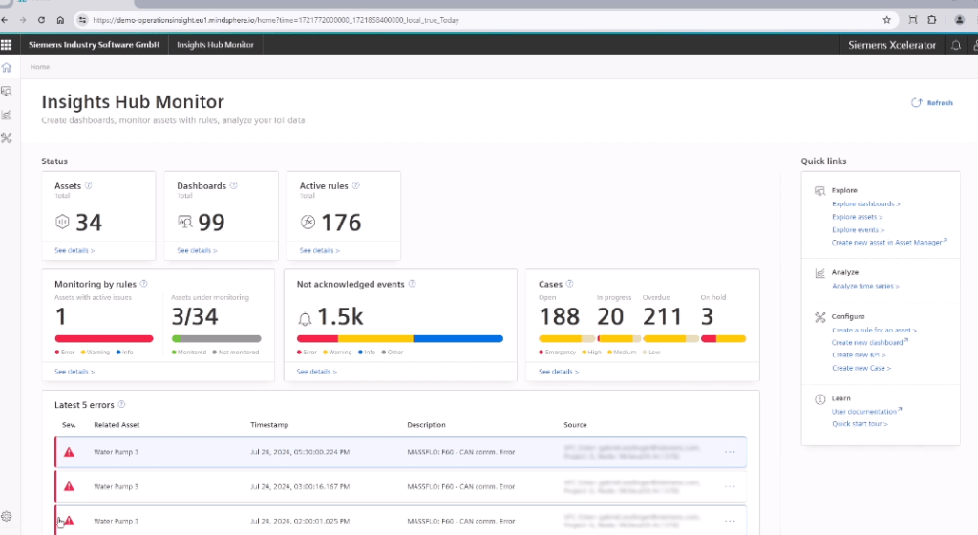Click blue Info segment of unacknowledged events bar

(457, 338)
